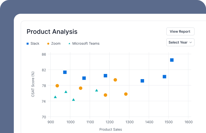Select the Zoom circle near 1050 sales

coord(81,88)
